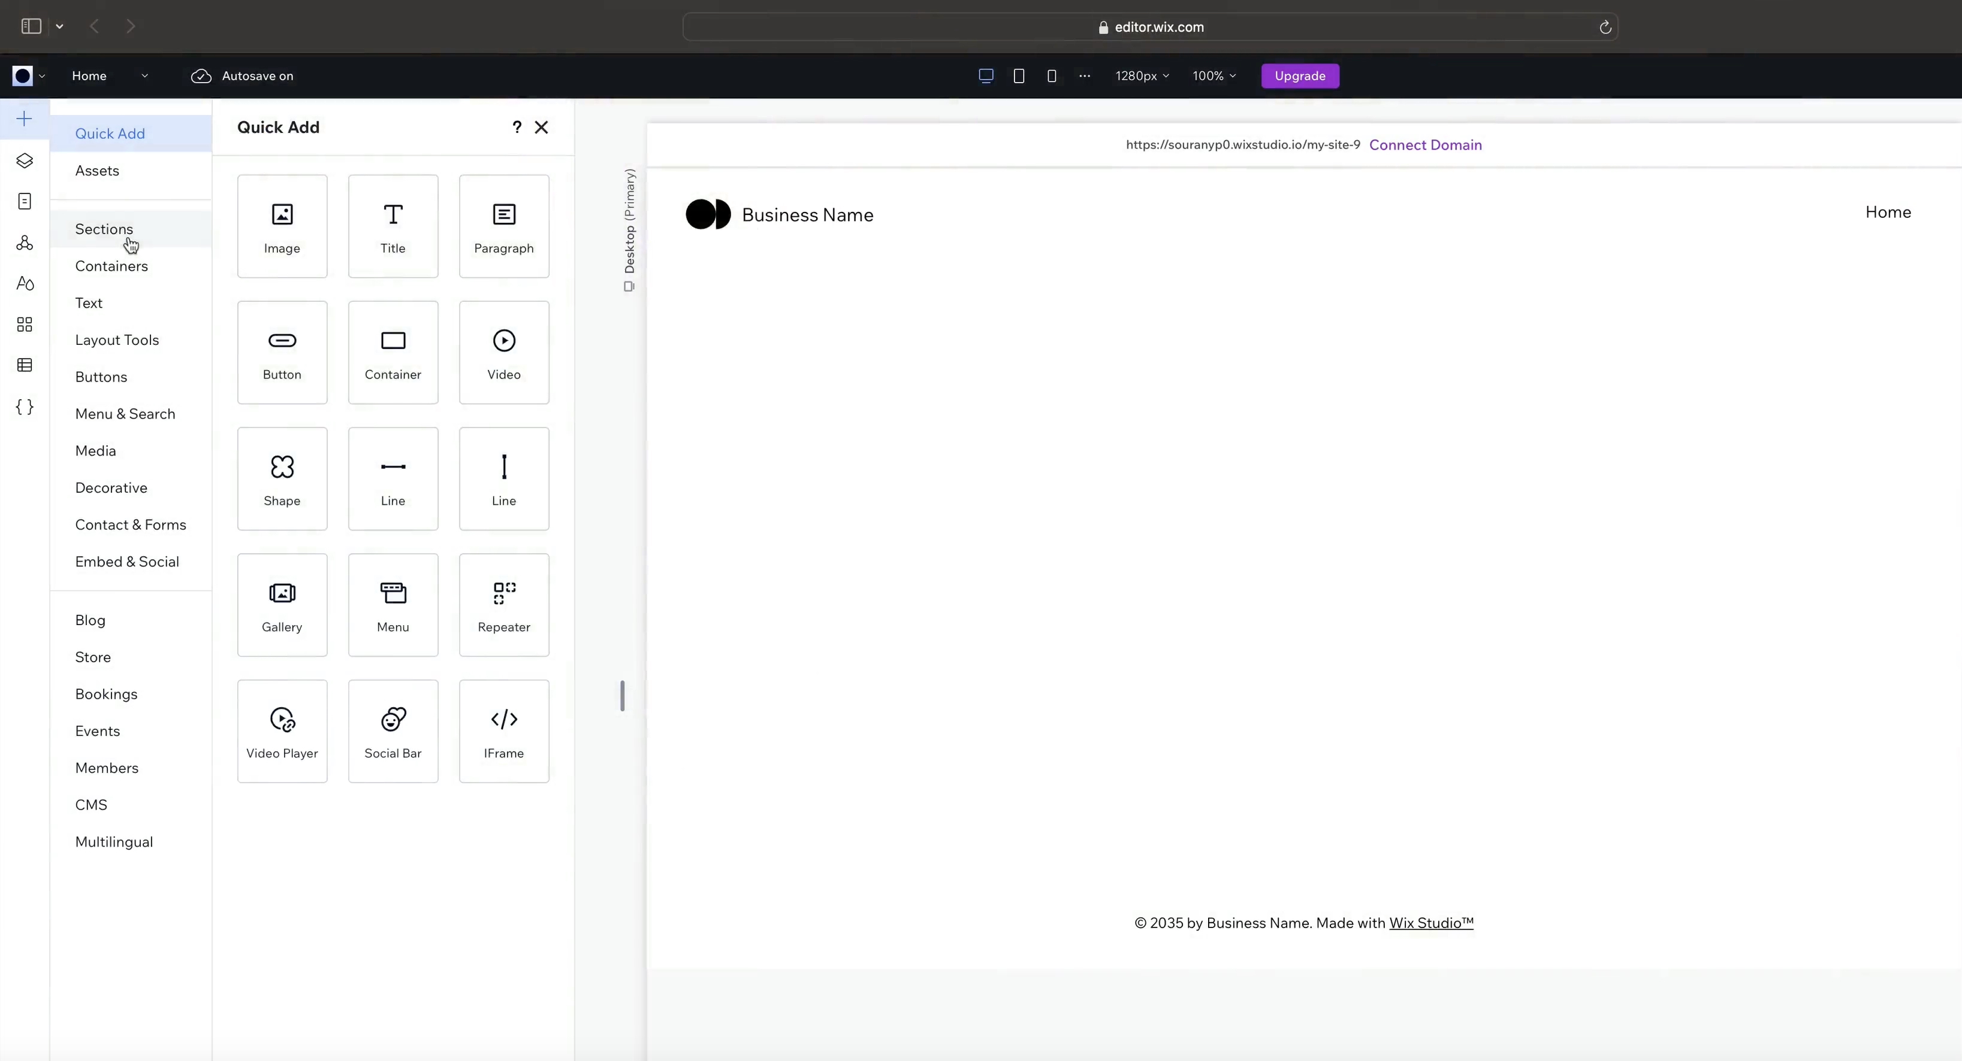
Task: Expand the 100% zoom dropdown
Action: [x=1214, y=75]
